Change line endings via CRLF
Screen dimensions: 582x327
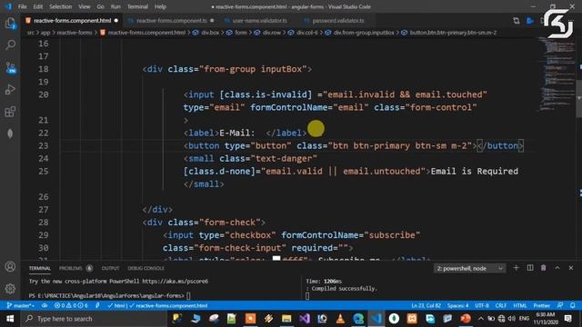[x=501, y=306]
